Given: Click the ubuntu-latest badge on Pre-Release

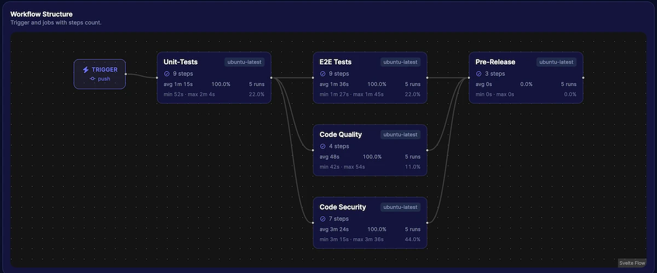Looking at the screenshot, I should click(x=557, y=62).
